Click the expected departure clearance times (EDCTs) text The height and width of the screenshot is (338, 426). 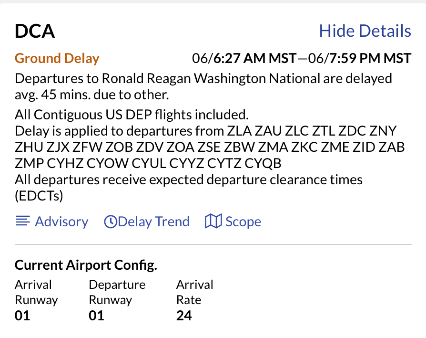click(x=188, y=180)
